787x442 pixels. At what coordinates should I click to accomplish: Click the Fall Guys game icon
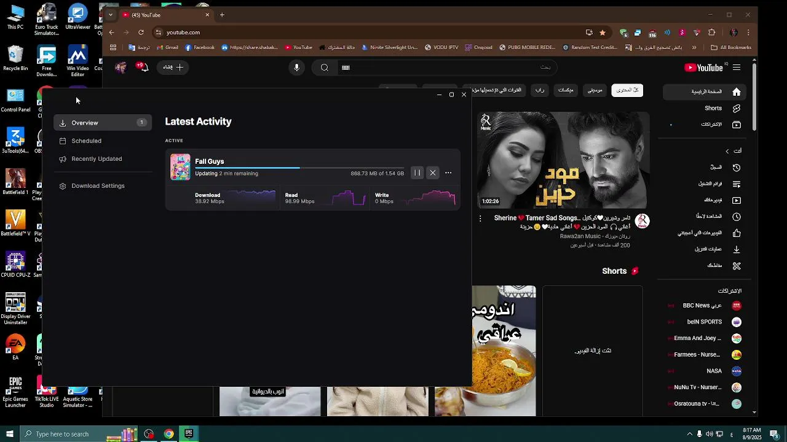[180, 167]
